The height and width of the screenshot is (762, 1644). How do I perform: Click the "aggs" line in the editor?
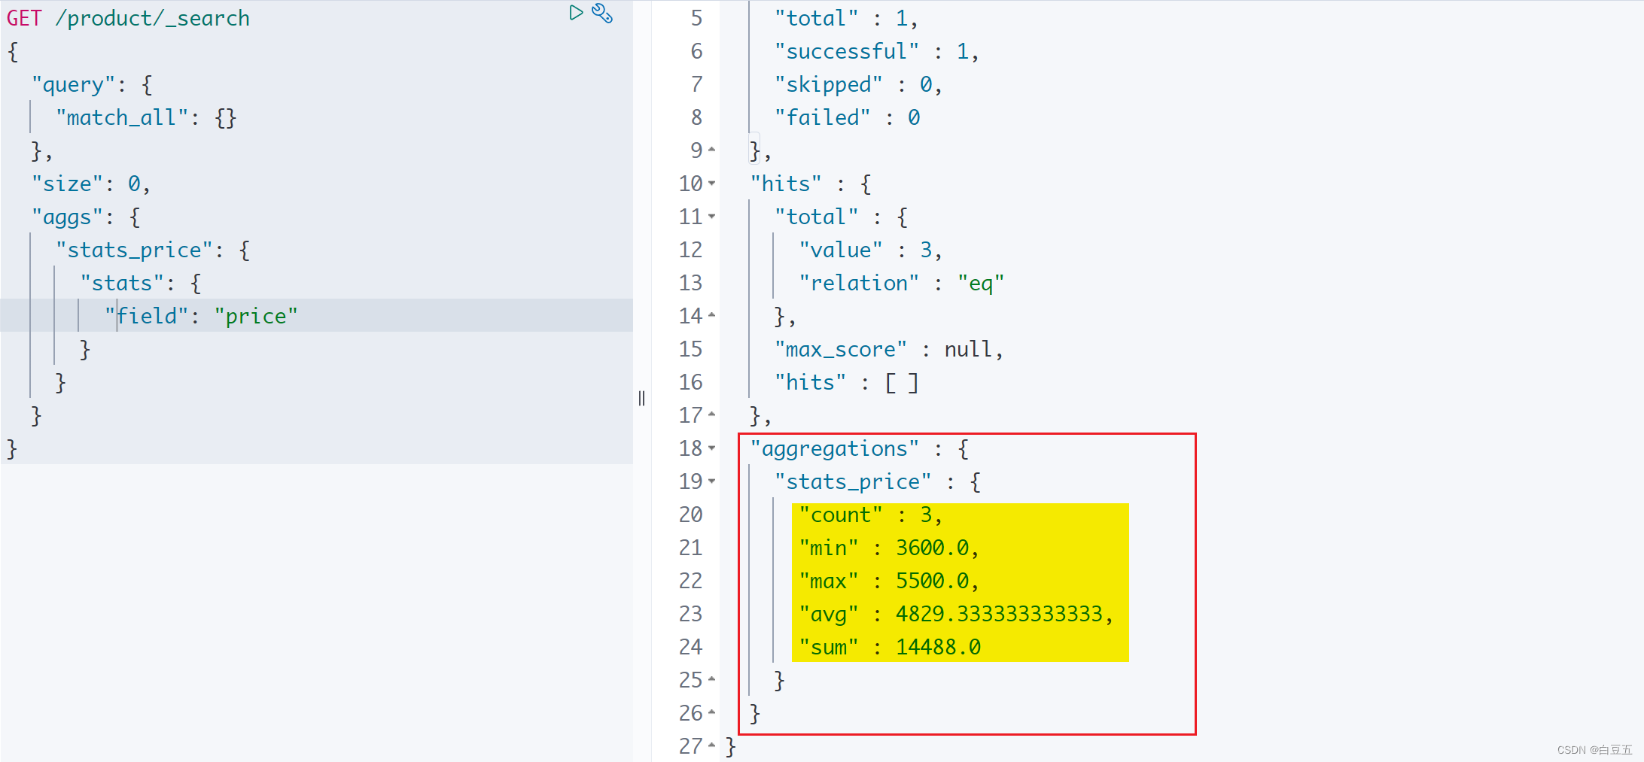(86, 217)
